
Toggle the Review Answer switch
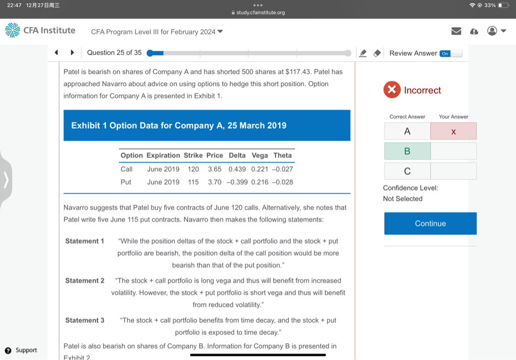coord(450,53)
